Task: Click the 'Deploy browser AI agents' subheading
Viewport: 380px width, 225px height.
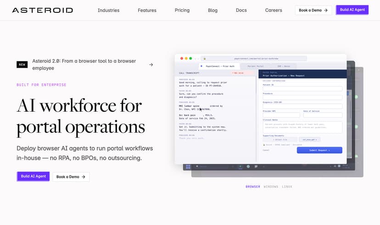Action: (84, 153)
